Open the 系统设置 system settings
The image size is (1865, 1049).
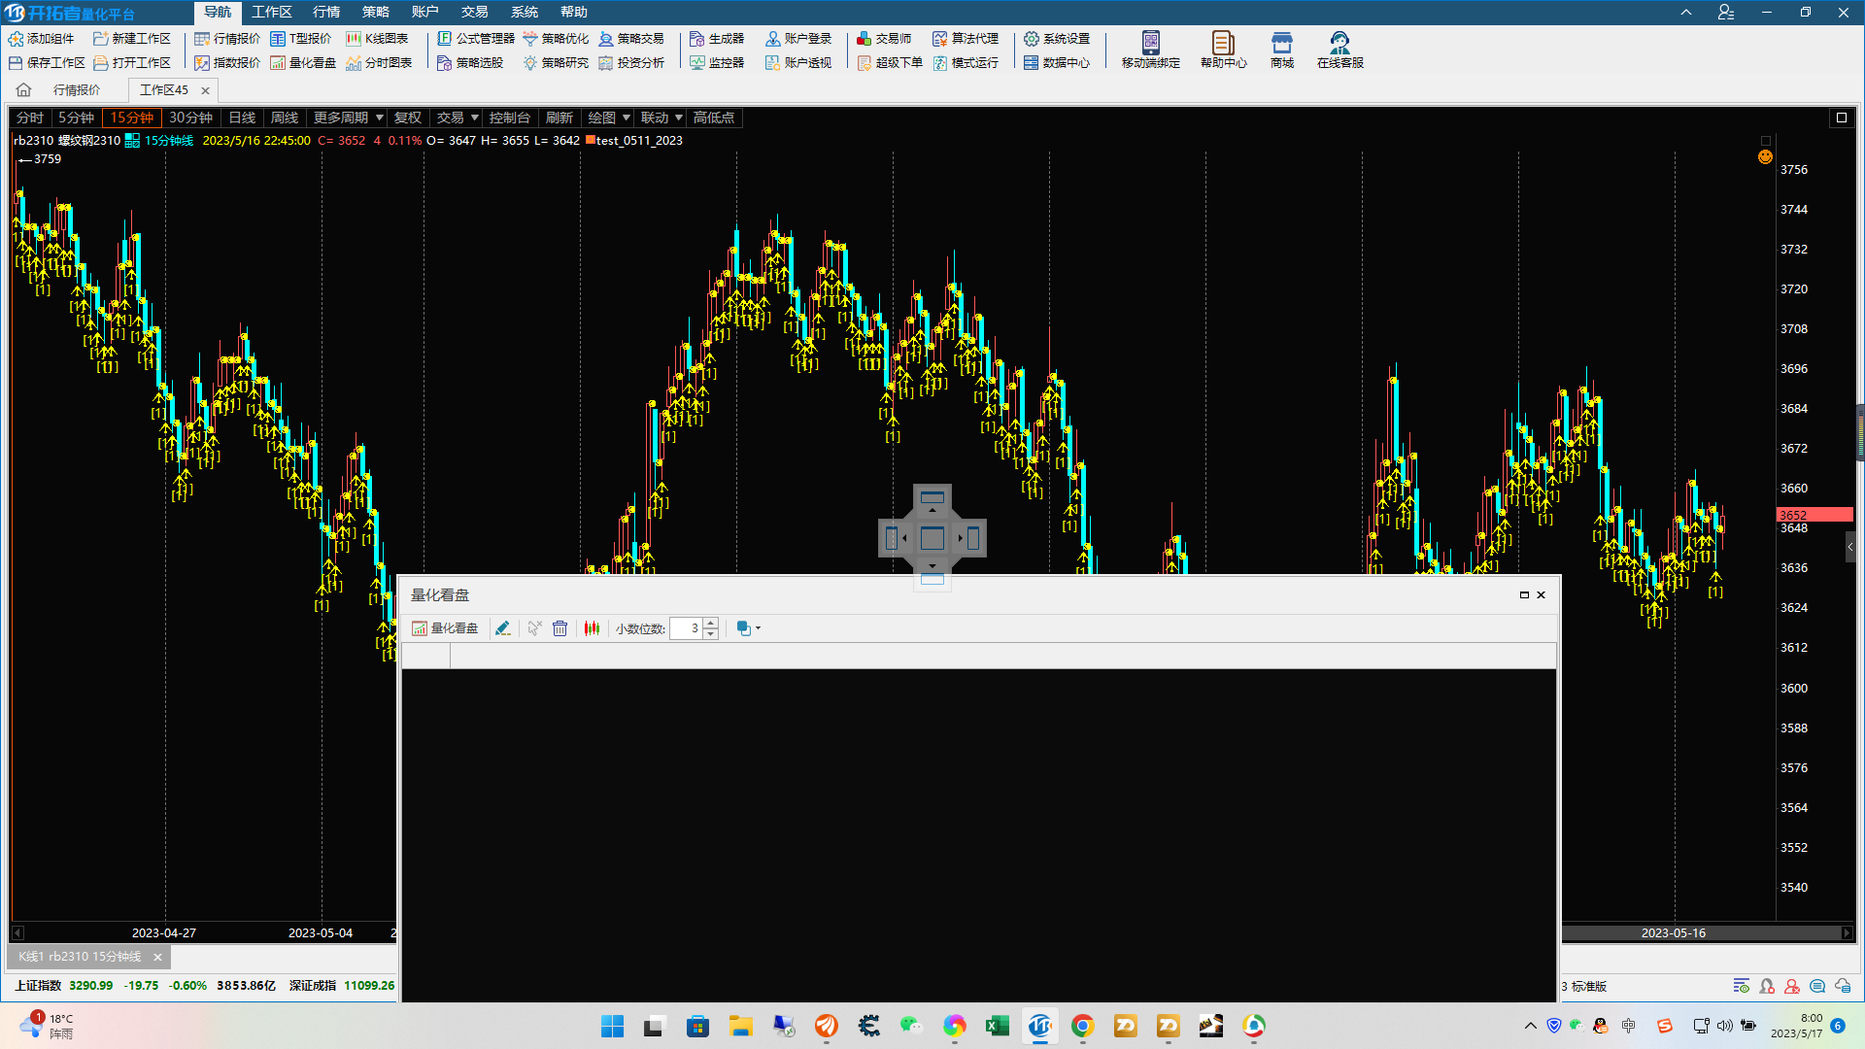[x=1057, y=39]
